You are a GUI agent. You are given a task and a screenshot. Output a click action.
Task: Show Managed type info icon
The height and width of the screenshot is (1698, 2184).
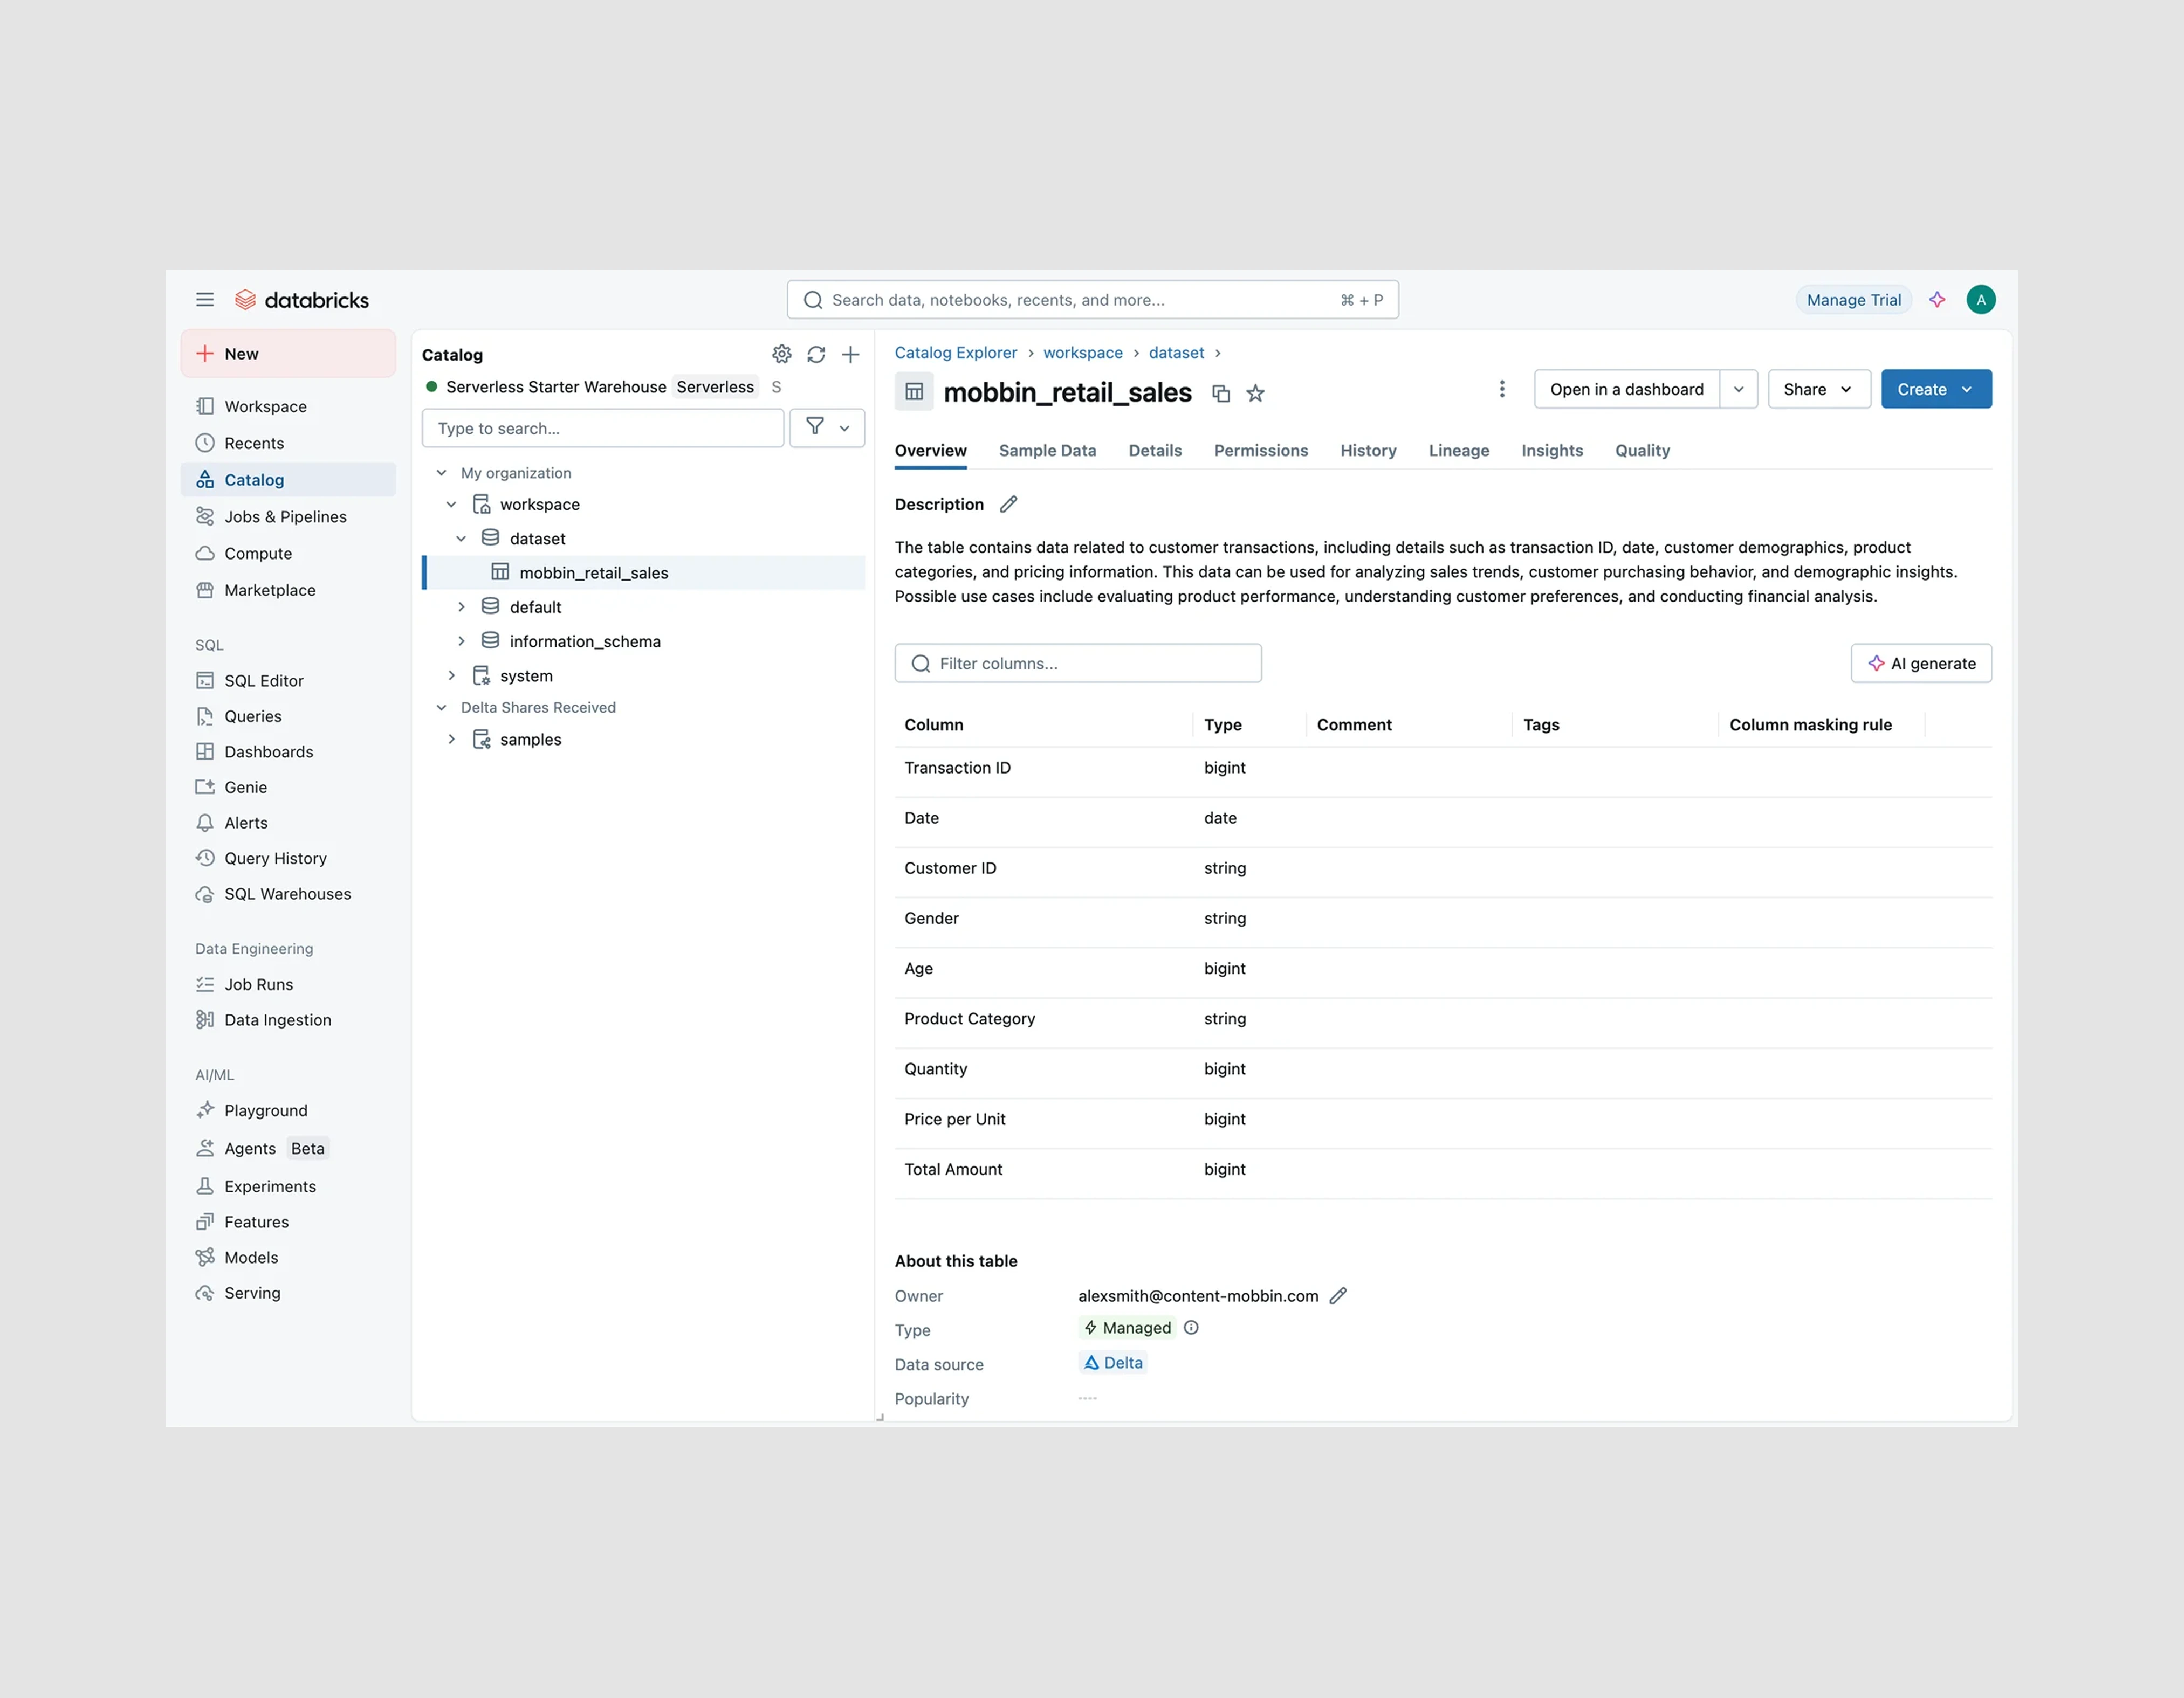point(1191,1327)
